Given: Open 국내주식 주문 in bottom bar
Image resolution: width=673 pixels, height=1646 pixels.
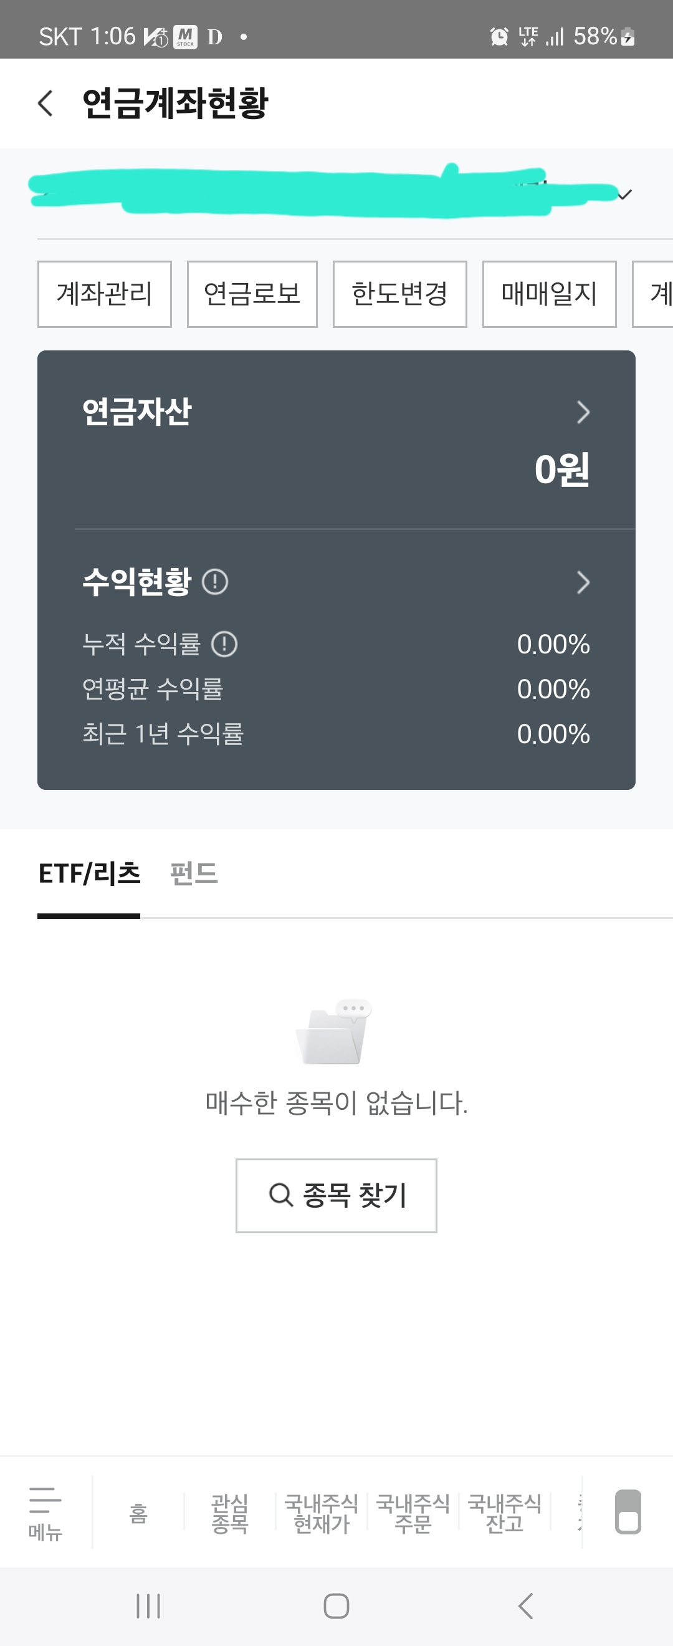Looking at the screenshot, I should [x=413, y=1513].
